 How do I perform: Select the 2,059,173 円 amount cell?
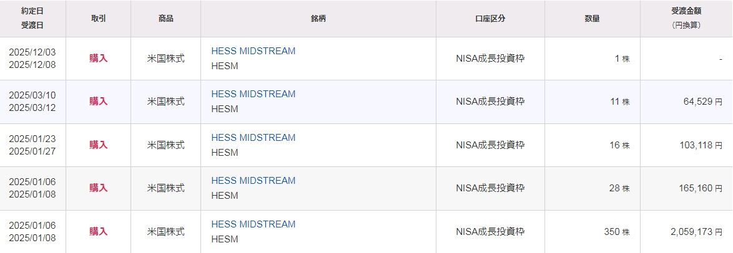coord(696,232)
